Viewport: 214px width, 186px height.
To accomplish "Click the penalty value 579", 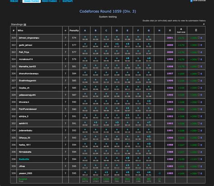I will [74, 59].
